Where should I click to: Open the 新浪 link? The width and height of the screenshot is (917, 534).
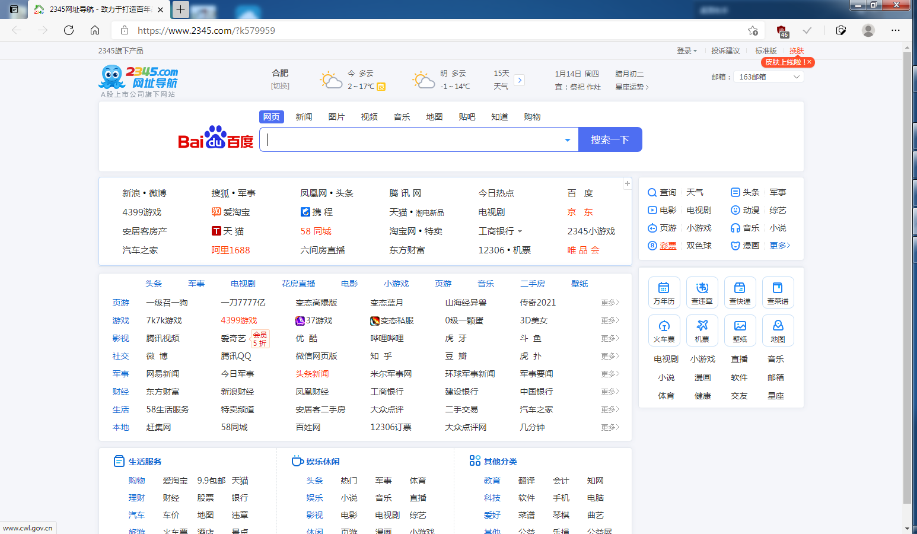[131, 193]
